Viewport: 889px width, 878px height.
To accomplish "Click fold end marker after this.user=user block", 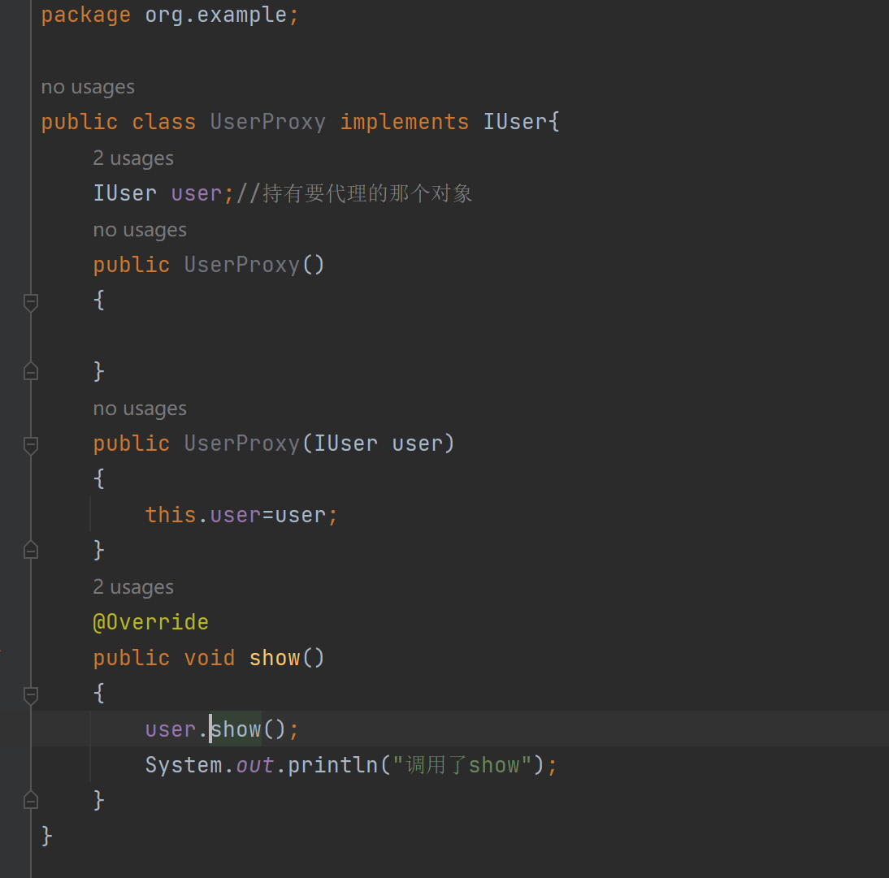I will tap(31, 550).
